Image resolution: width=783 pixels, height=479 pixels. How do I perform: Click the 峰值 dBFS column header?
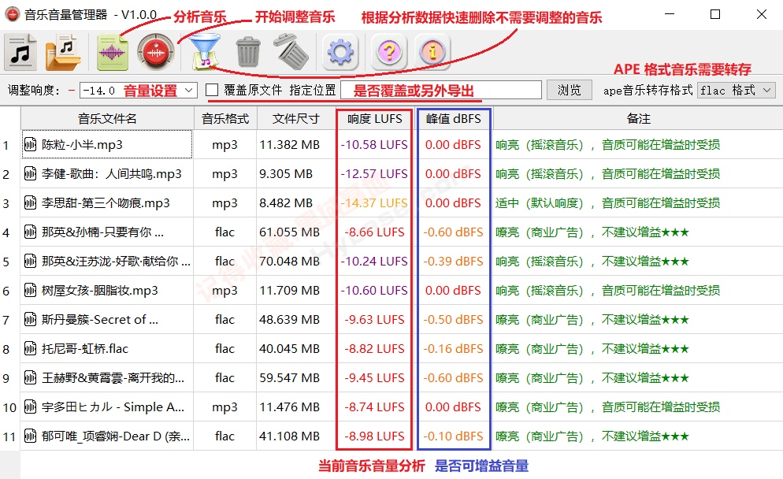(454, 119)
